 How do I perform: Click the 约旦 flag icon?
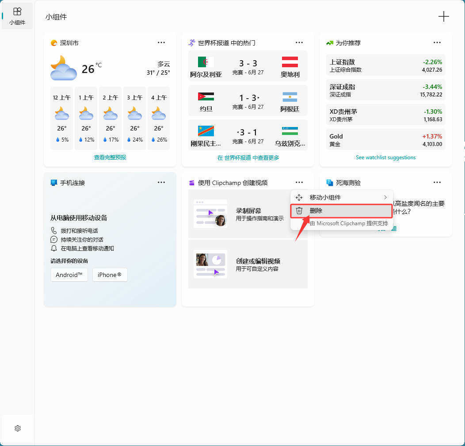pos(206,96)
